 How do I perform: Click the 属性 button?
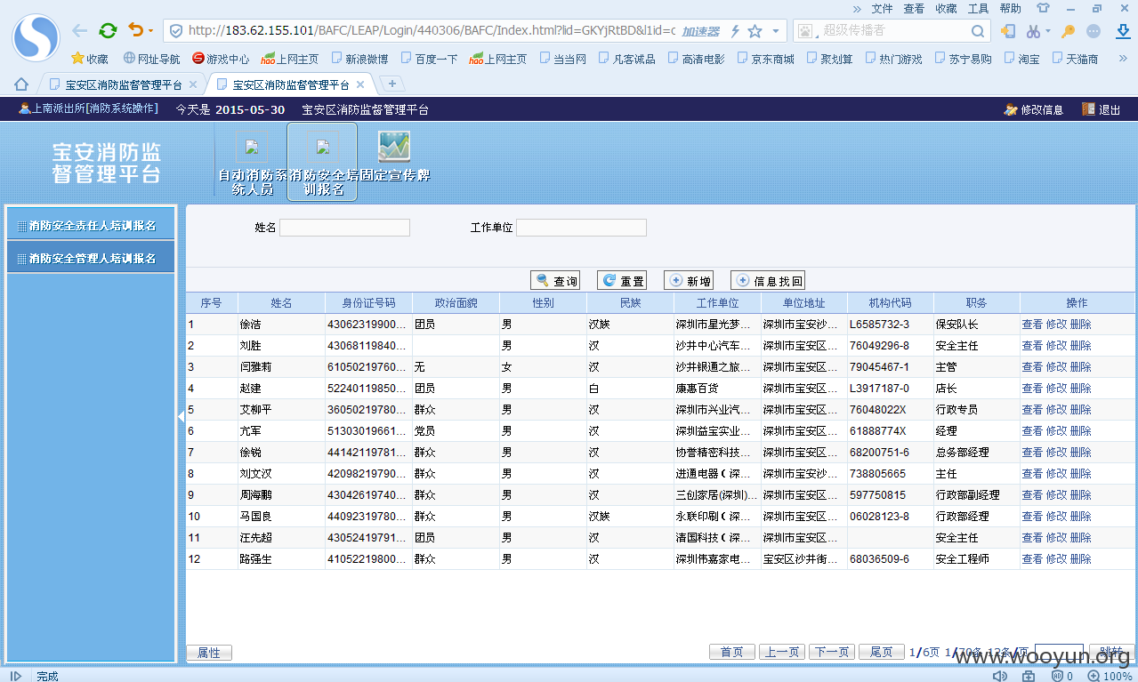209,653
